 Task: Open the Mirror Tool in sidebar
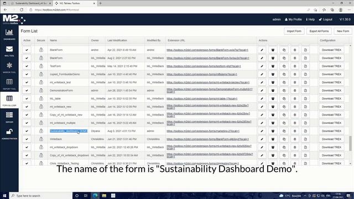coord(9,67)
